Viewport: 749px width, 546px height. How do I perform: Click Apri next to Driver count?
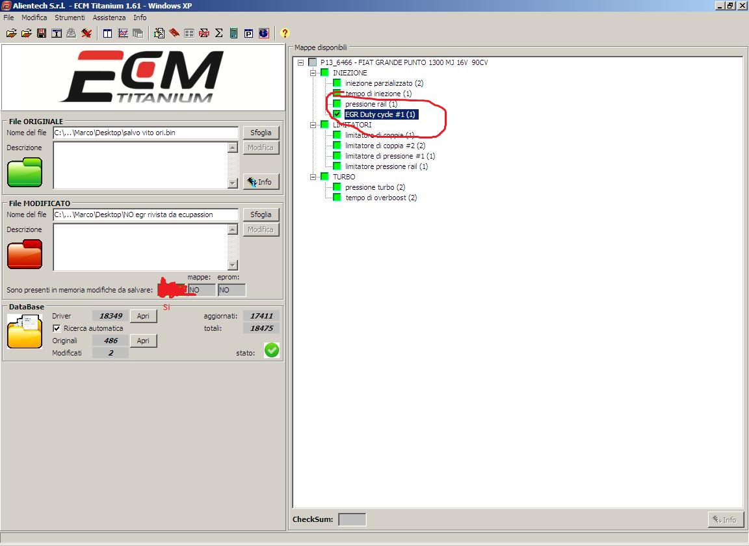[x=143, y=316]
